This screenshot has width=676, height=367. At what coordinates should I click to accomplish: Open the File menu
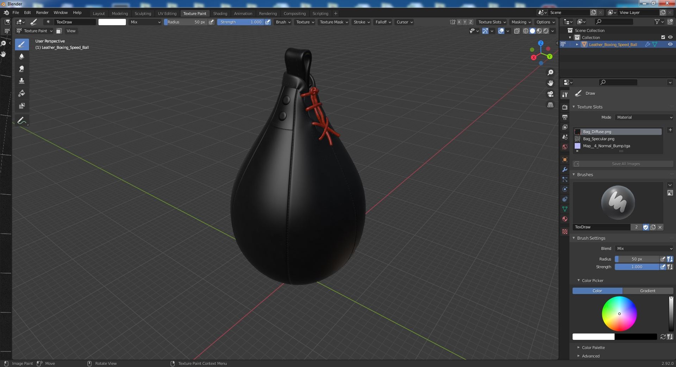(16, 13)
